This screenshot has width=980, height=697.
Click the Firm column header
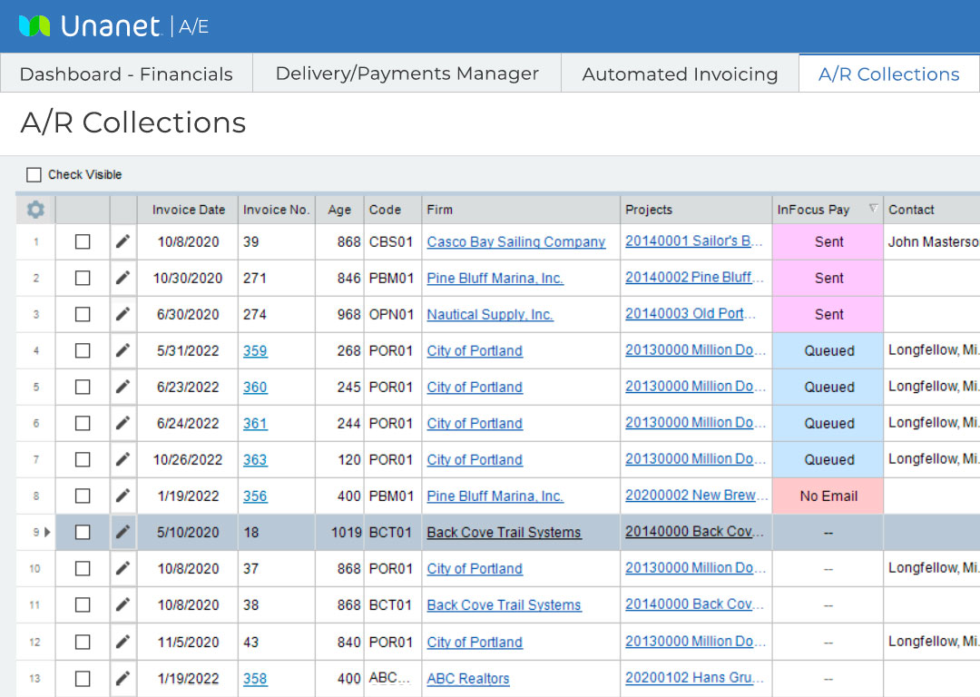(521, 210)
